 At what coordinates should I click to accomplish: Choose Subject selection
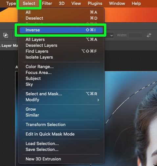[x=61, y=78]
